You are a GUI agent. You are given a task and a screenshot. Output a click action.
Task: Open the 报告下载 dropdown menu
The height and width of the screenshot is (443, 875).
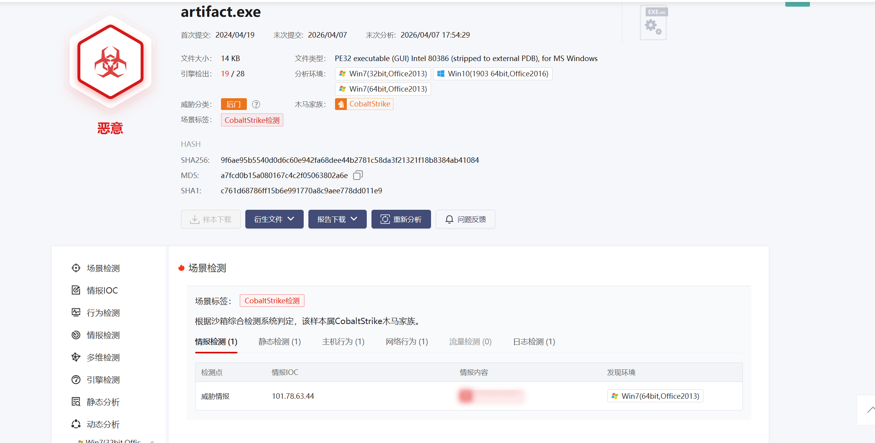click(337, 220)
